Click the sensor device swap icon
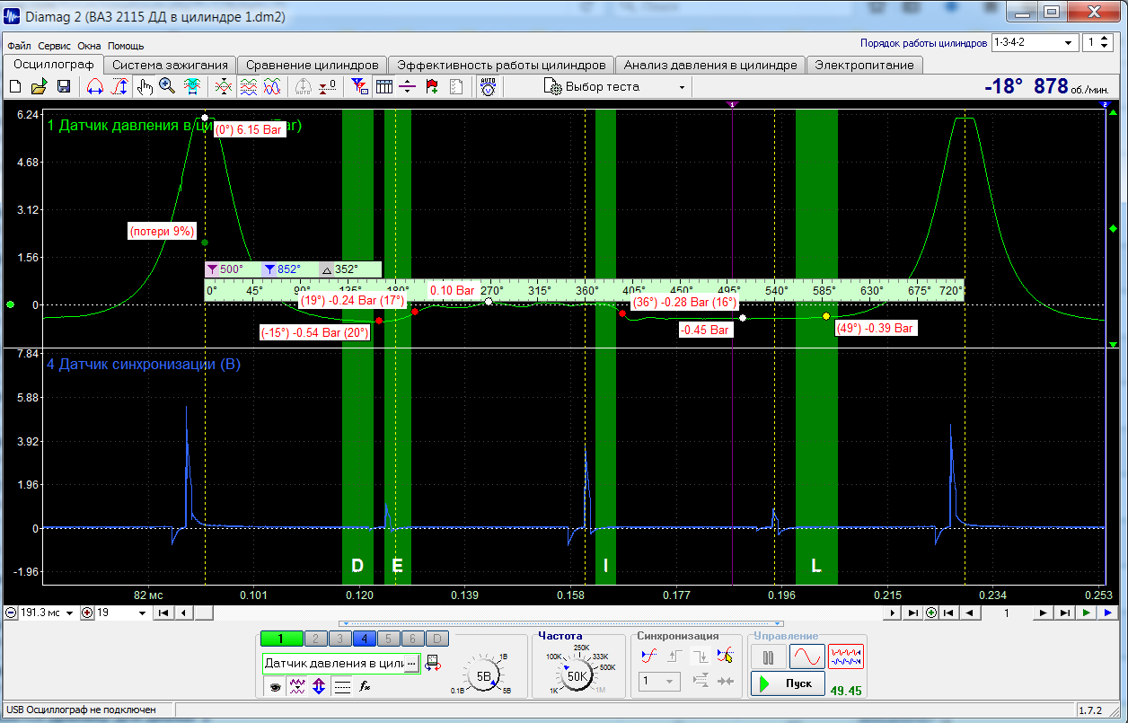This screenshot has width=1128, height=723. (433, 664)
